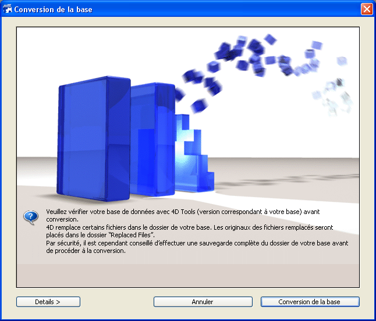Screen dimensions: 376x321
Task: Click the text "de procéder à la conversion."
Action: (86, 251)
